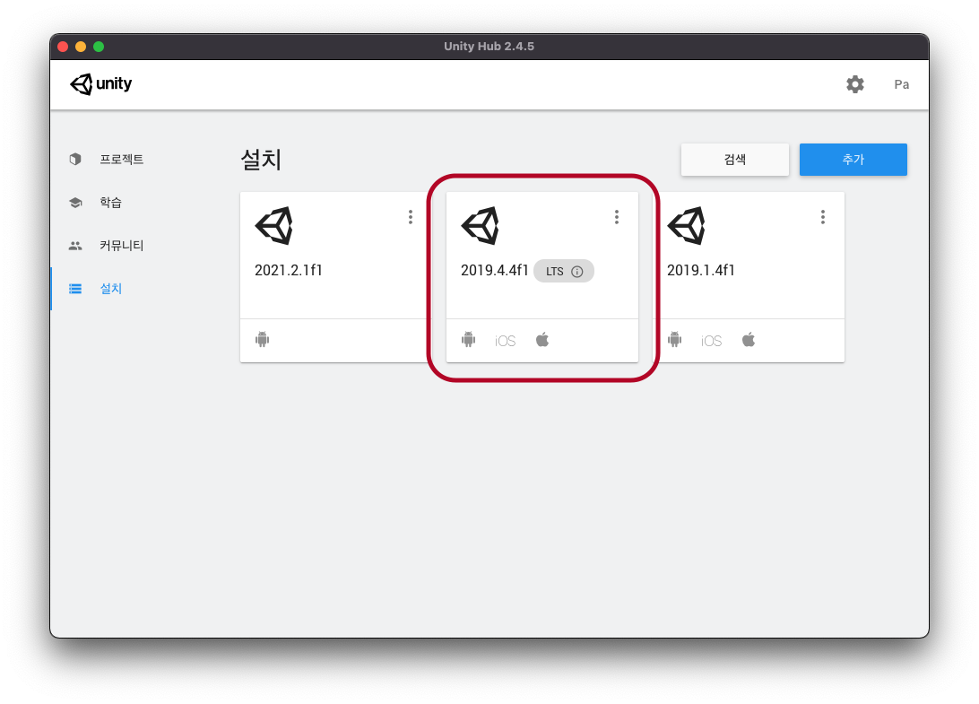Viewport: 979px width, 704px height.
Task: Click the Unity logo in header
Action: pyautogui.click(x=100, y=83)
